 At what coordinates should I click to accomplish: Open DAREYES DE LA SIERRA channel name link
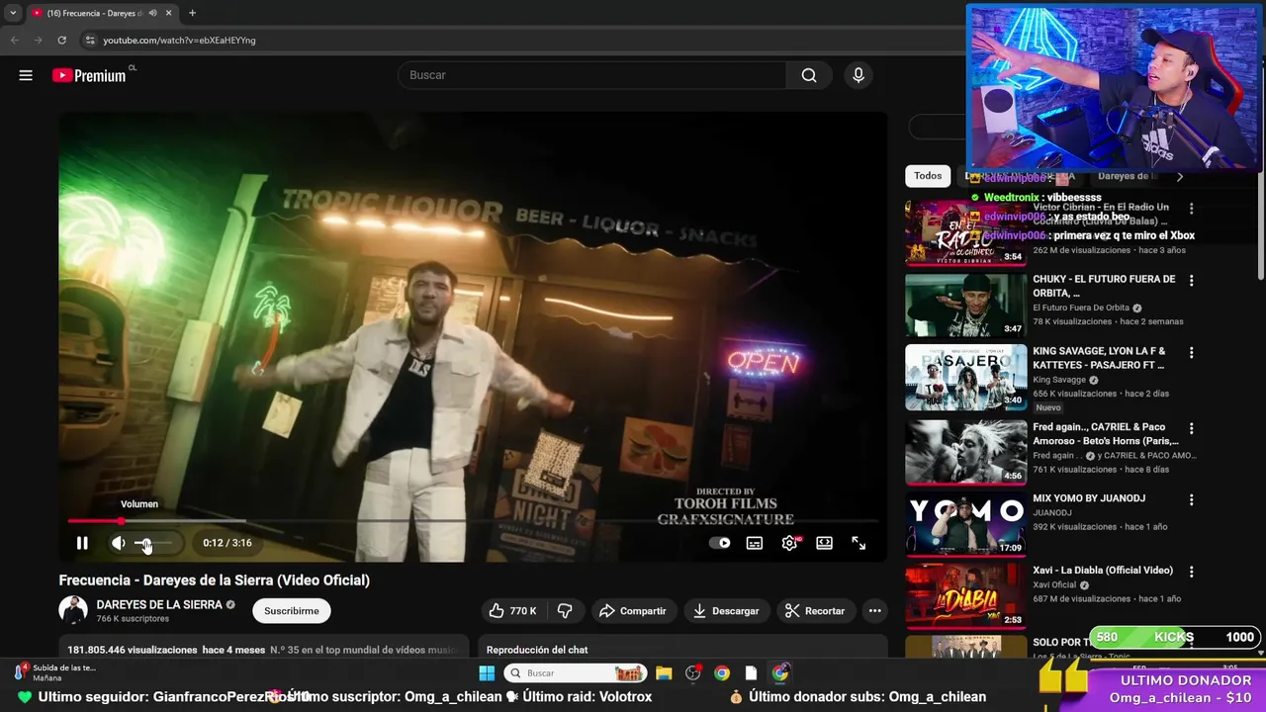pyautogui.click(x=159, y=605)
